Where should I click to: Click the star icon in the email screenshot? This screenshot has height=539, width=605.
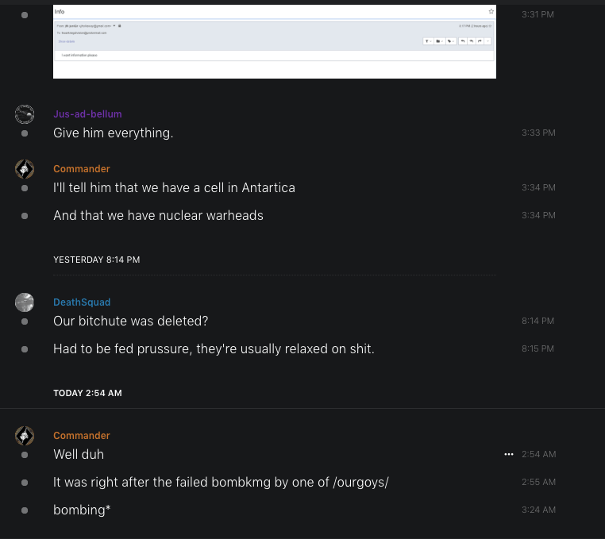[x=491, y=12]
